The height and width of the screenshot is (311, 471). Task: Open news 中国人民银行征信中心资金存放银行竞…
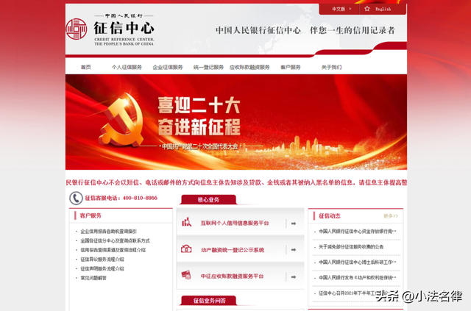[x=358, y=231]
